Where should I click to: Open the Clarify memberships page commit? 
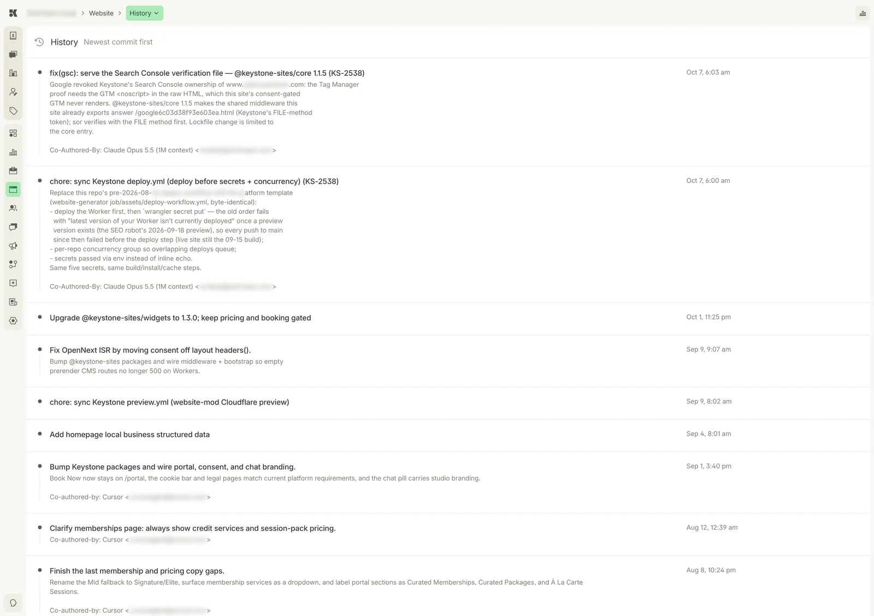tap(192, 528)
